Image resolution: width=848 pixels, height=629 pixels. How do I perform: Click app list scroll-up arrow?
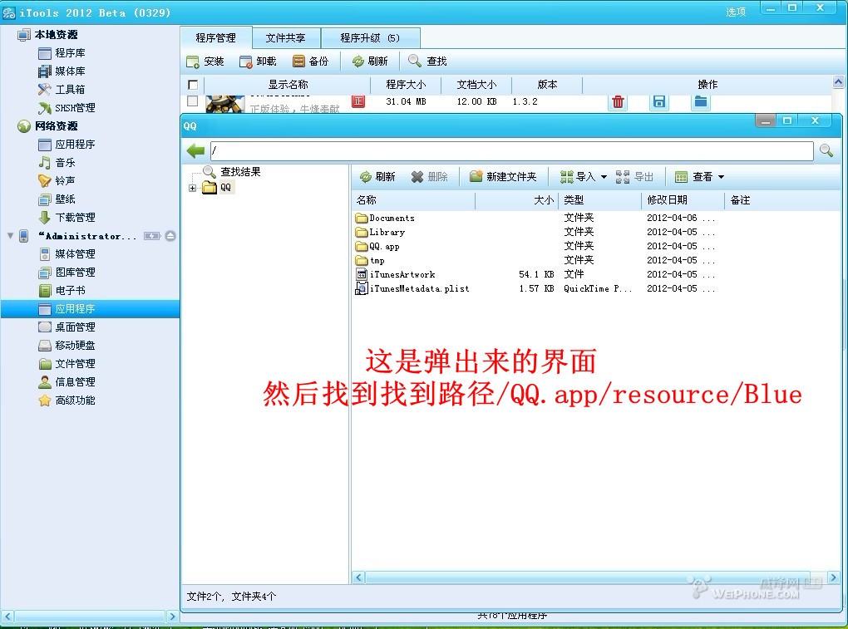(x=838, y=82)
